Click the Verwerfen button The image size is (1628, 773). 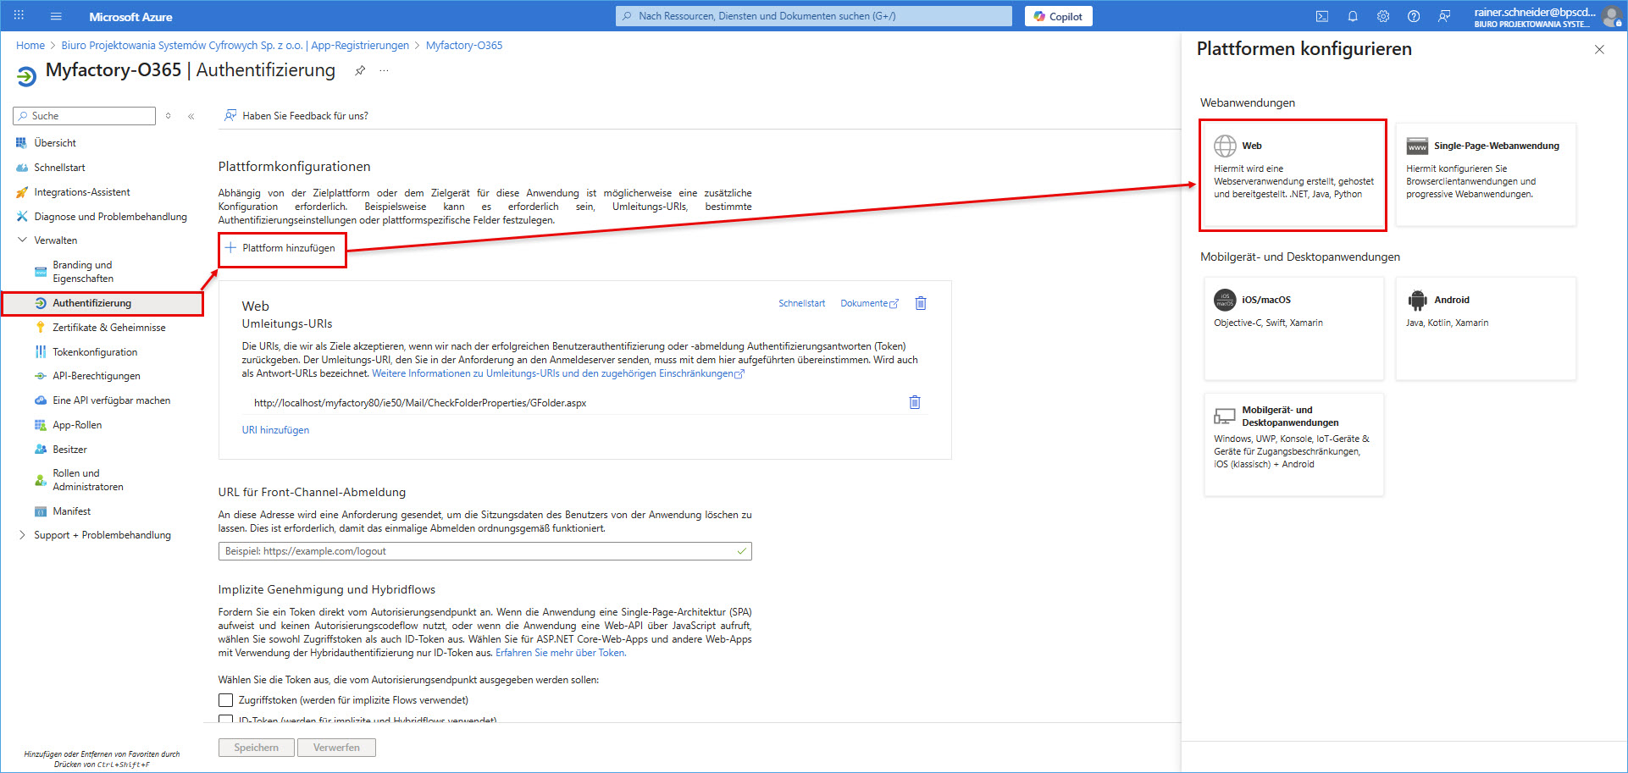pos(336,748)
